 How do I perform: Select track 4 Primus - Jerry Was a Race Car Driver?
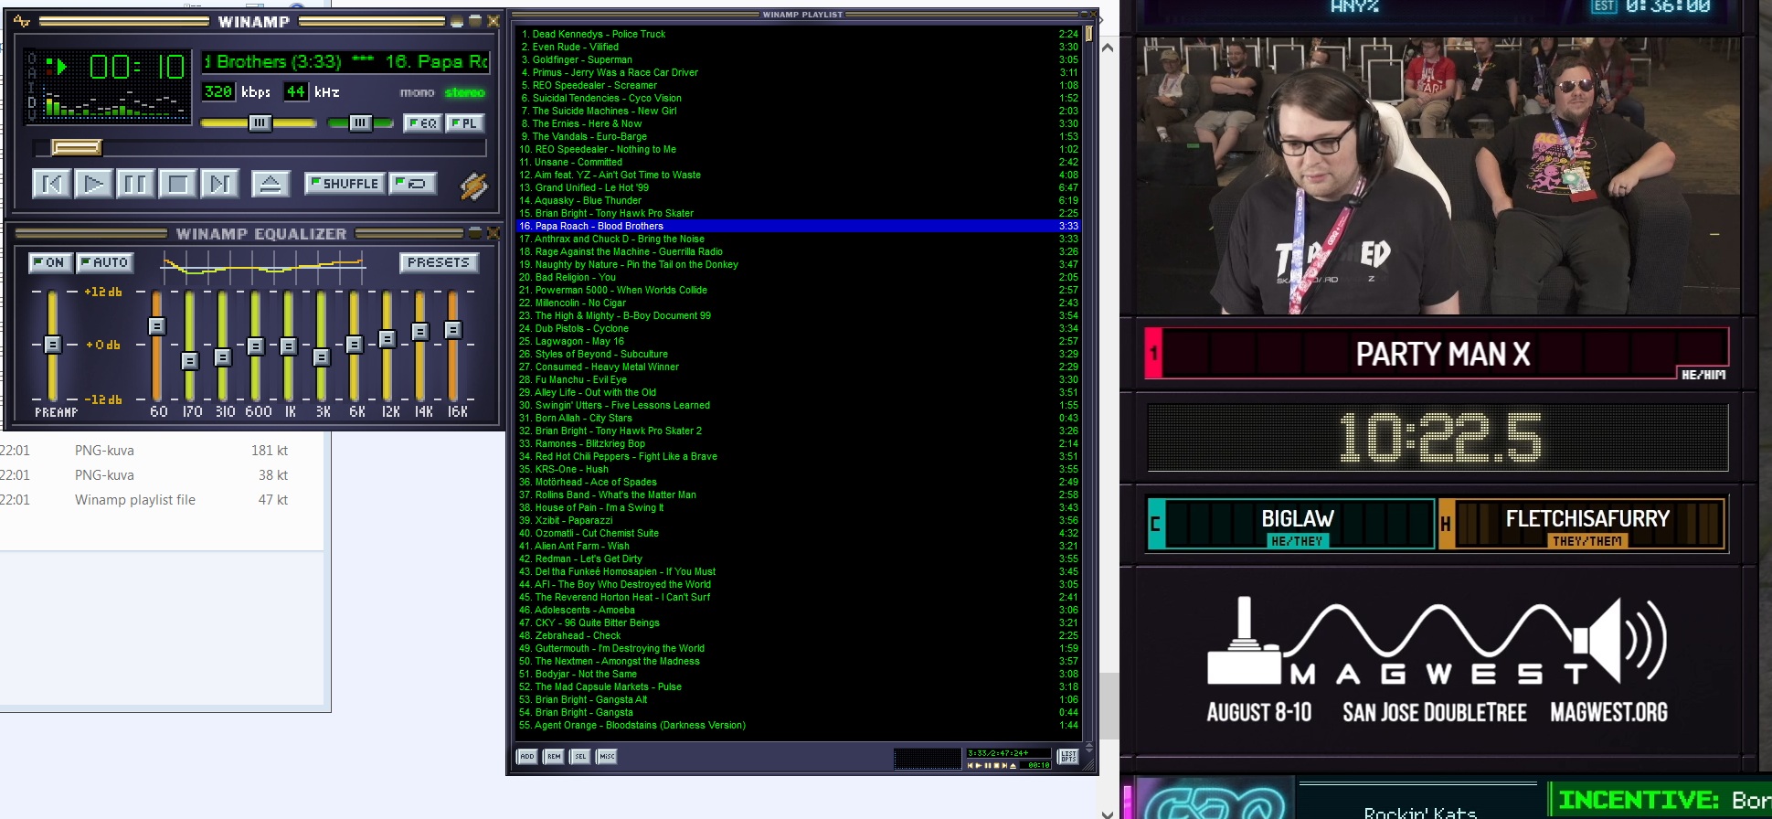[x=799, y=72]
